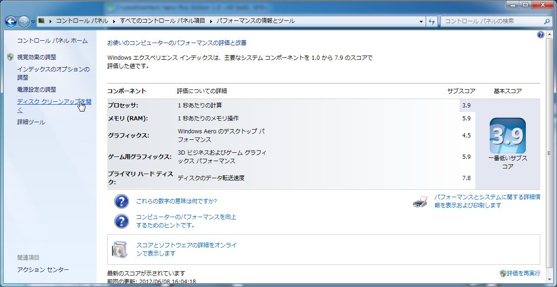Select パフォーマンスの情報とツール breadcrumb
The height and width of the screenshot is (287, 557).
click(255, 21)
